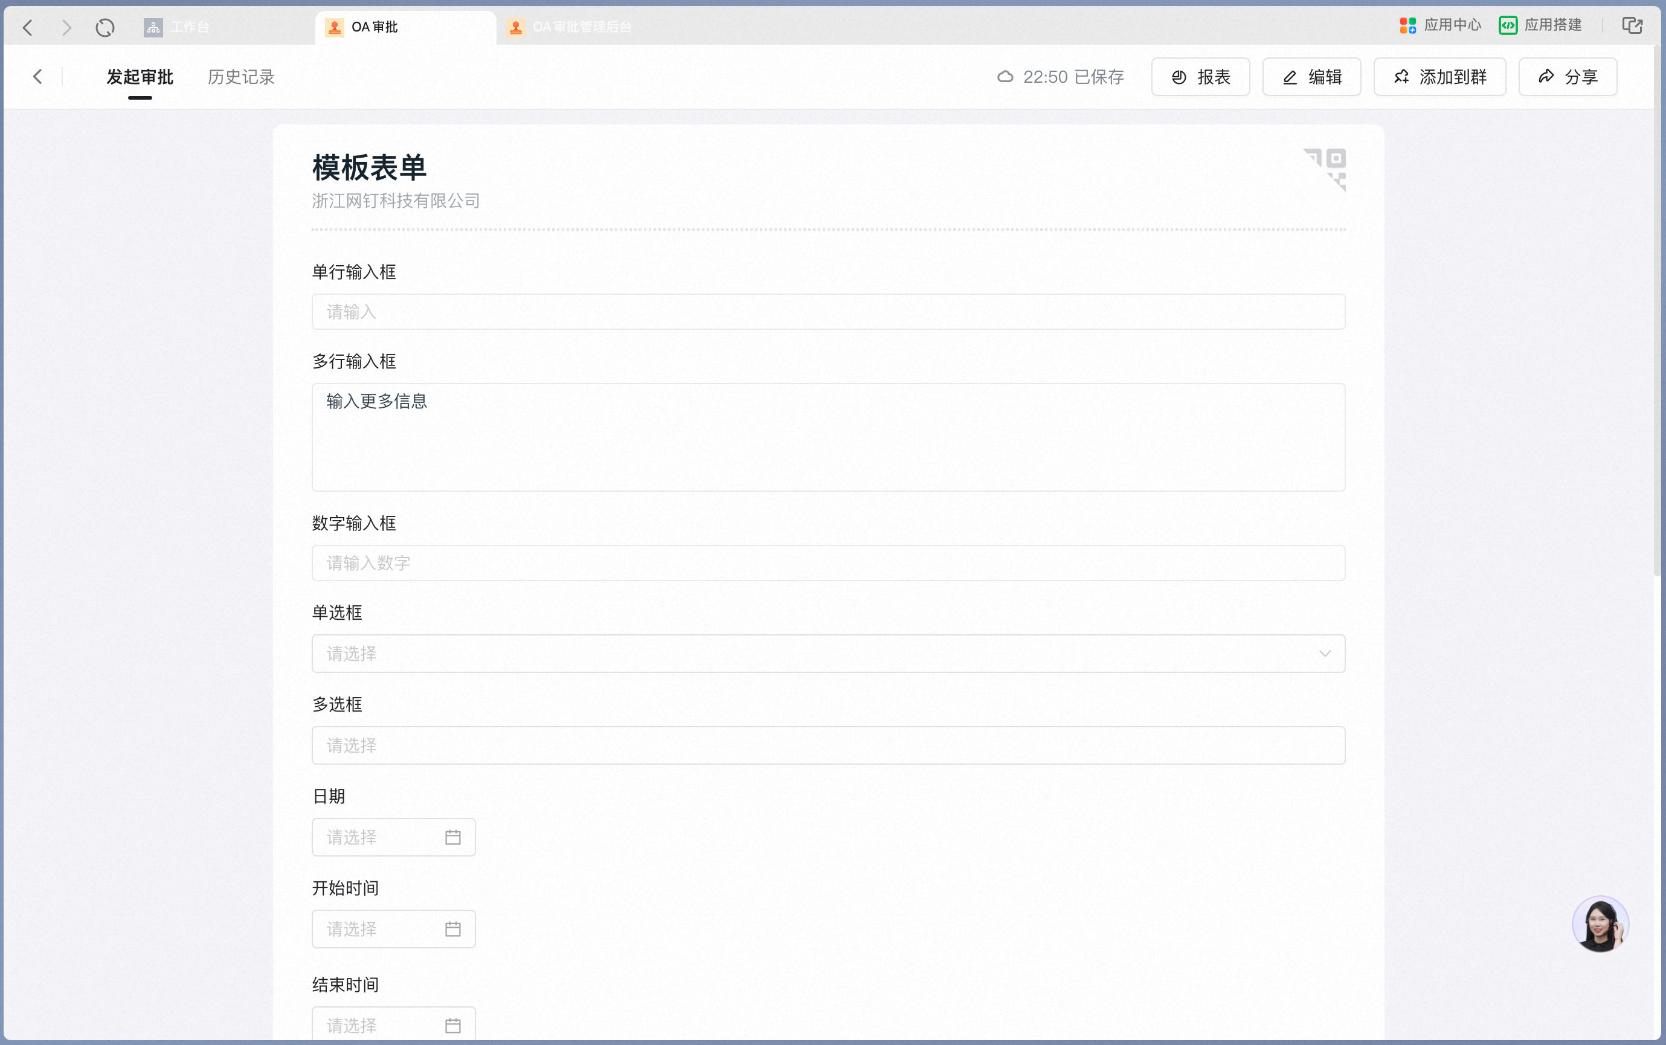Switch to the 历史记录 tab
1666x1045 pixels.
pyautogui.click(x=241, y=77)
